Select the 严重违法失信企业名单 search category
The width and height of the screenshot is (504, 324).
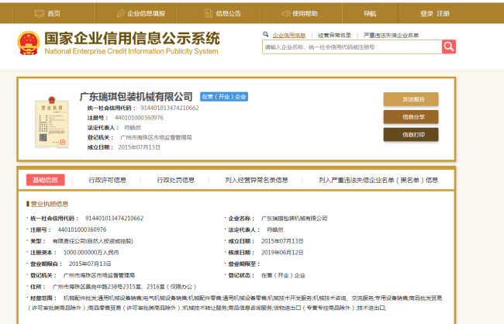391,35
